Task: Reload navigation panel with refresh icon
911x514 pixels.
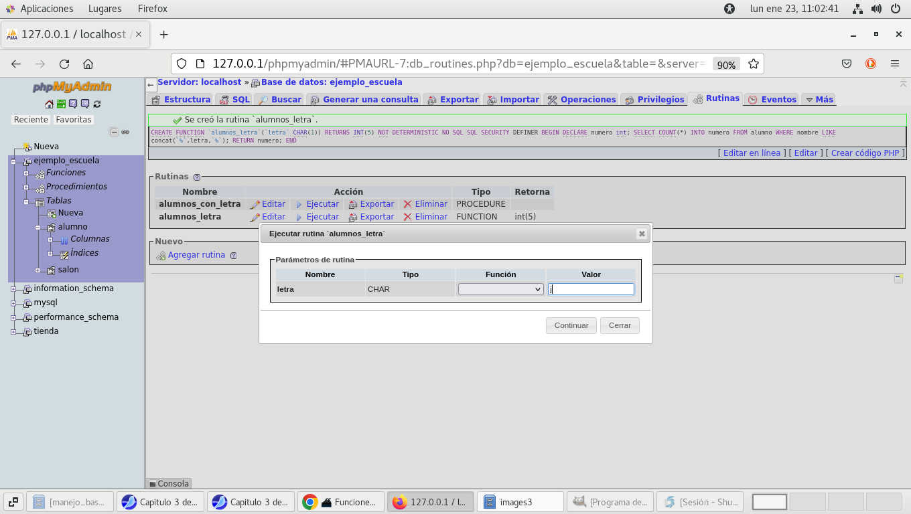Action: click(97, 104)
